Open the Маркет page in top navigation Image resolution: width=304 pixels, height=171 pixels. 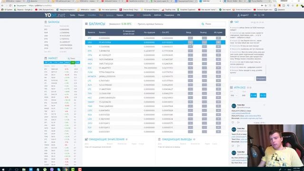coord(81,15)
